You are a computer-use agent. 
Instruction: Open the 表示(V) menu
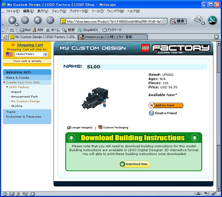[42, 11]
